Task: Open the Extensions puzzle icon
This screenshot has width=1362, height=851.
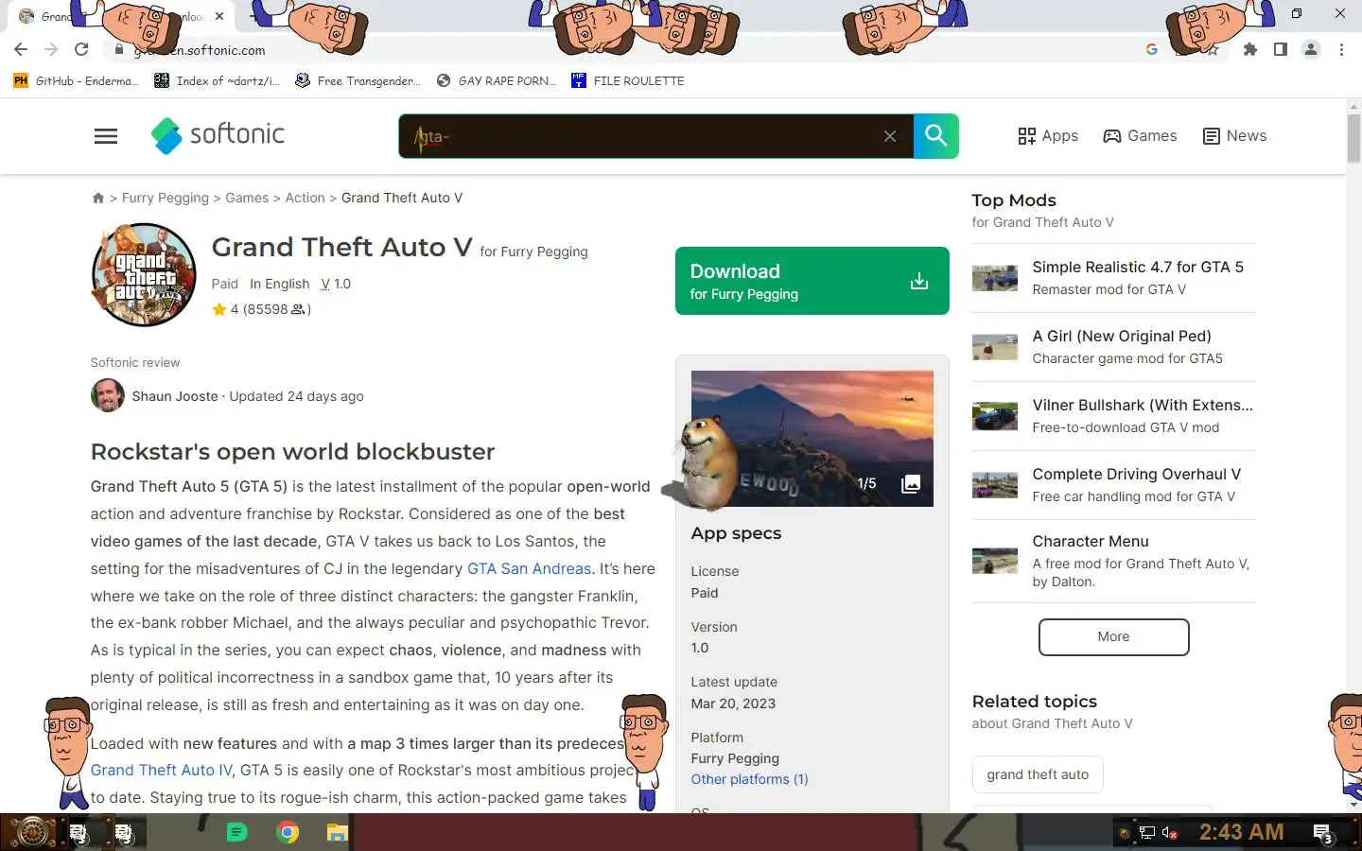Action: tap(1250, 49)
